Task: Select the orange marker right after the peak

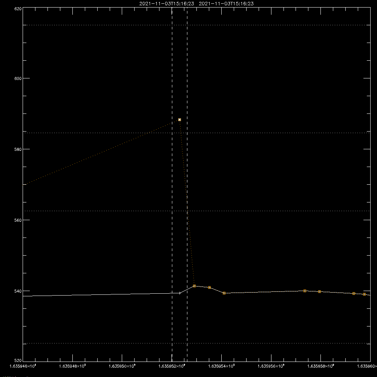Action: point(209,288)
